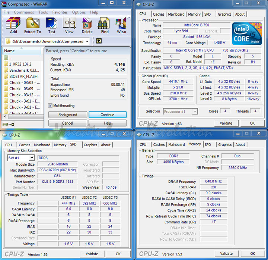Click Validate in bottom-left SPD window
This screenshot has height=260, width=268.
click(x=92, y=254)
